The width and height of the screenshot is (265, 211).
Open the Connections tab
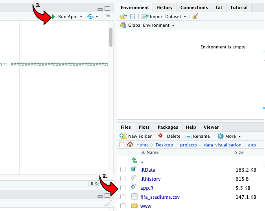click(x=194, y=7)
